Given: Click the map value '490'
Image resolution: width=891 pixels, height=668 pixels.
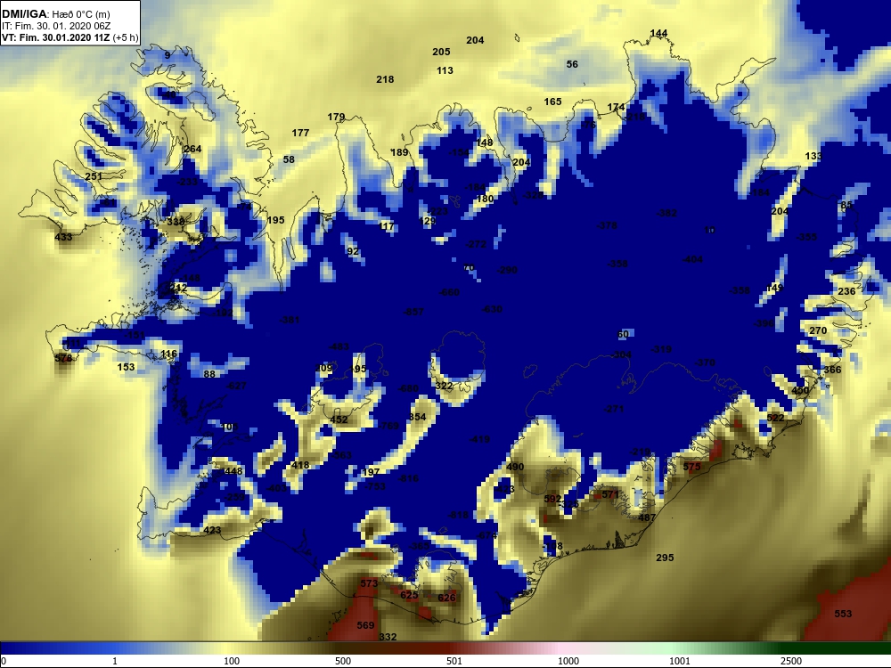Looking at the screenshot, I should 515,467.
